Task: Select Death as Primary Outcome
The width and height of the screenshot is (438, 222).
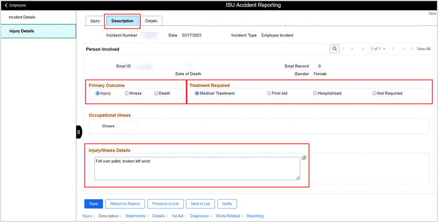Action: (156, 94)
